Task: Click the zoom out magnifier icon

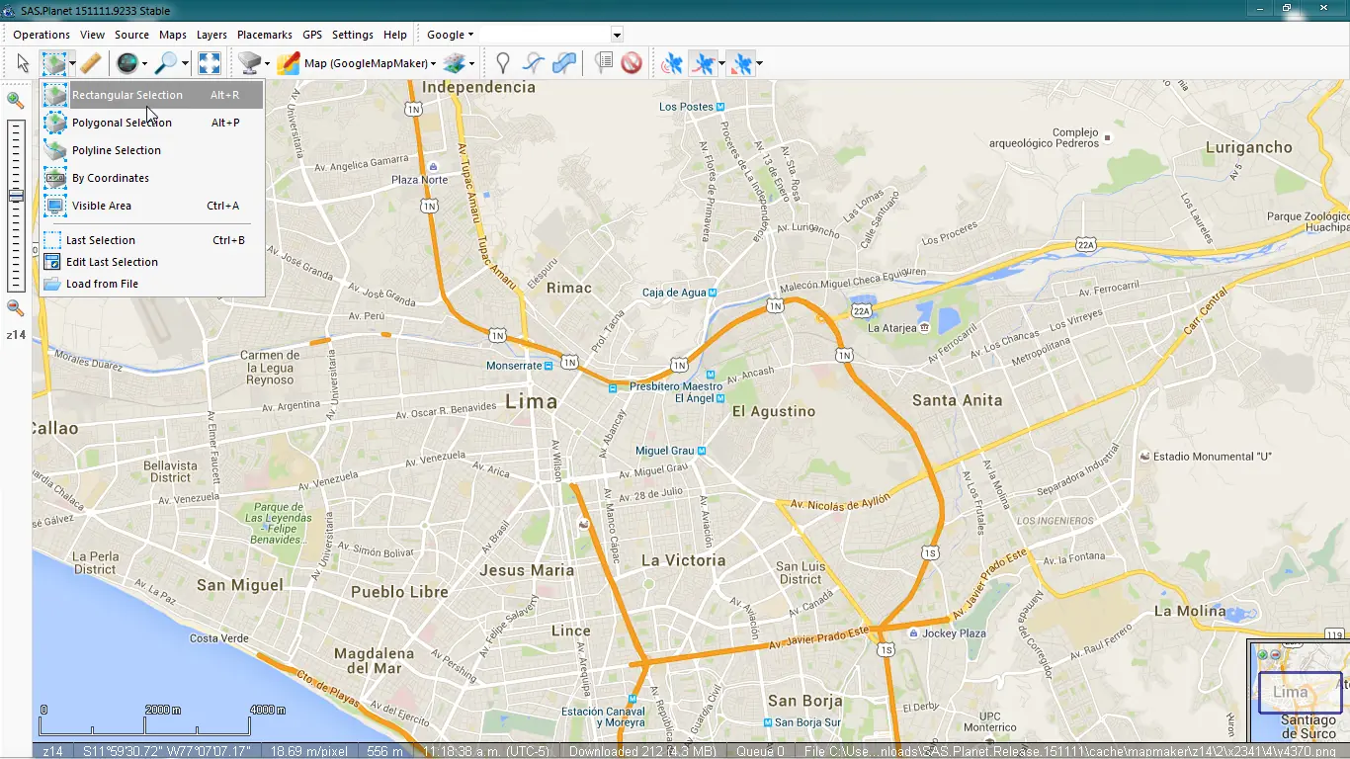Action: click(x=15, y=308)
